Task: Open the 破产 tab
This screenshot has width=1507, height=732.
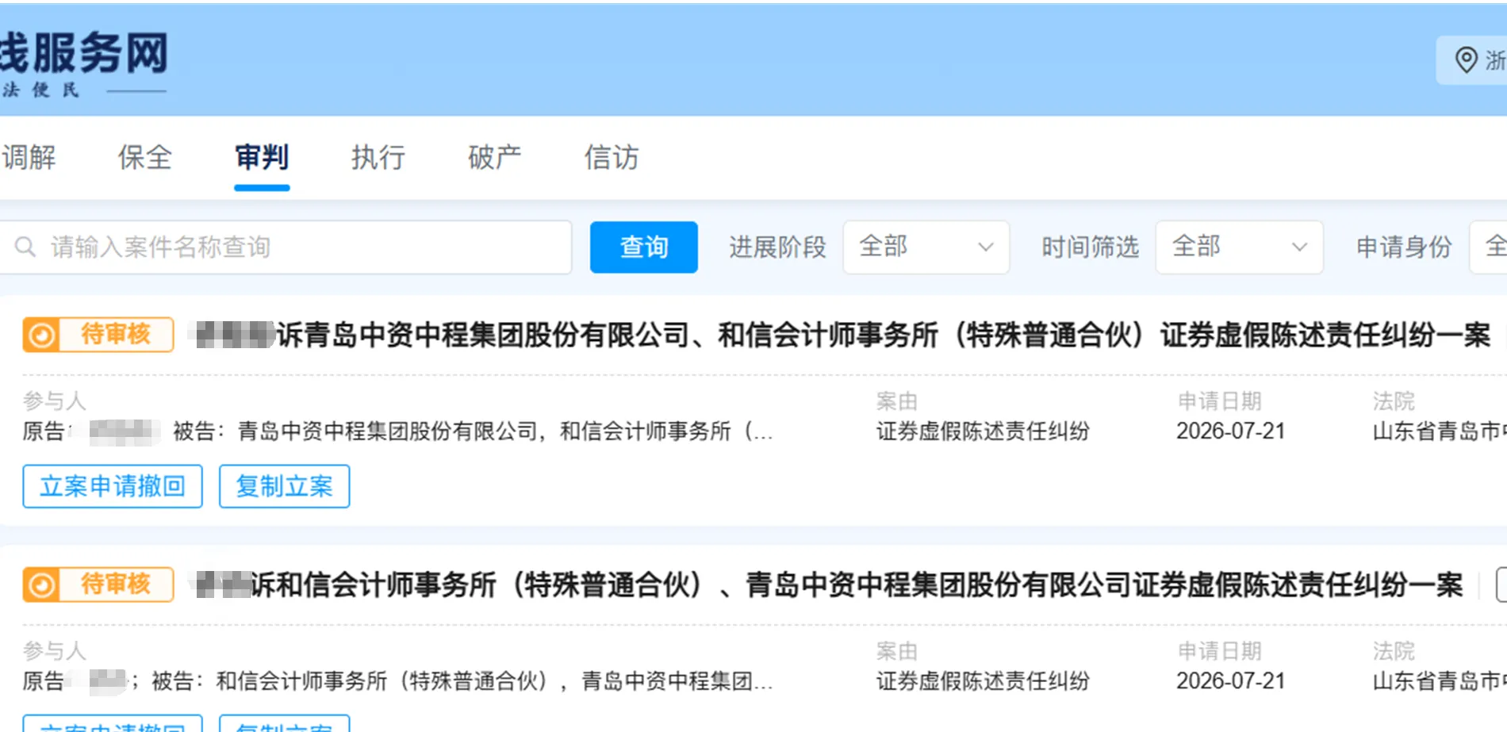Action: 495,157
